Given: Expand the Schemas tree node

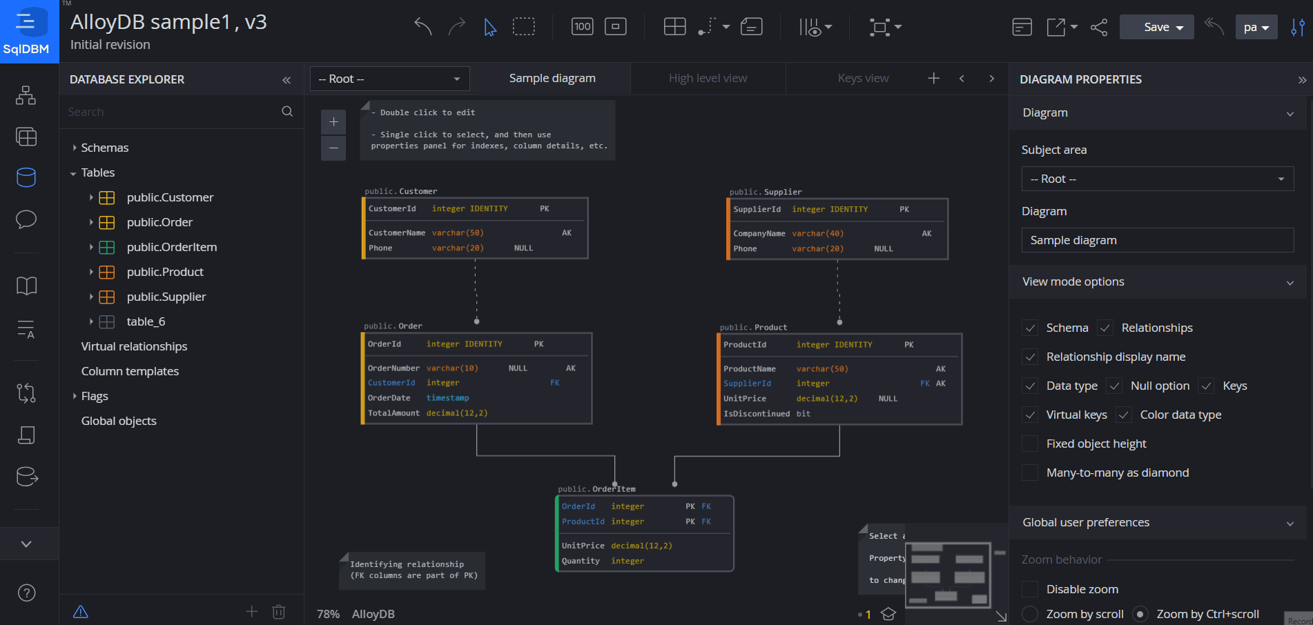Looking at the screenshot, I should click(x=75, y=148).
